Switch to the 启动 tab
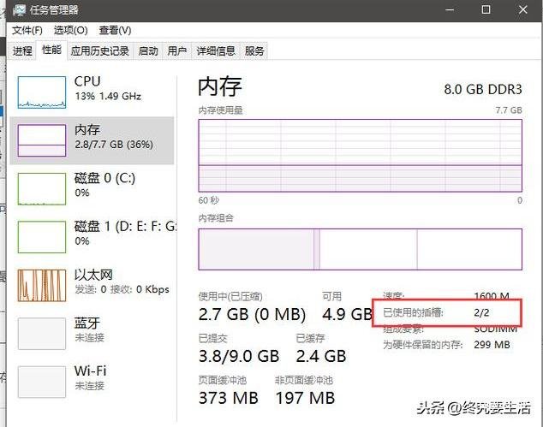The width and height of the screenshot is (543, 427). click(x=148, y=51)
